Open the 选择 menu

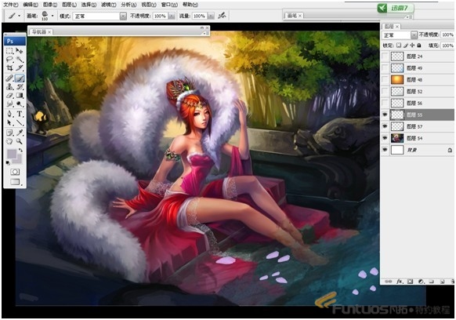click(89, 5)
